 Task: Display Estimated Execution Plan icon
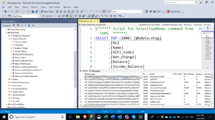63,16
